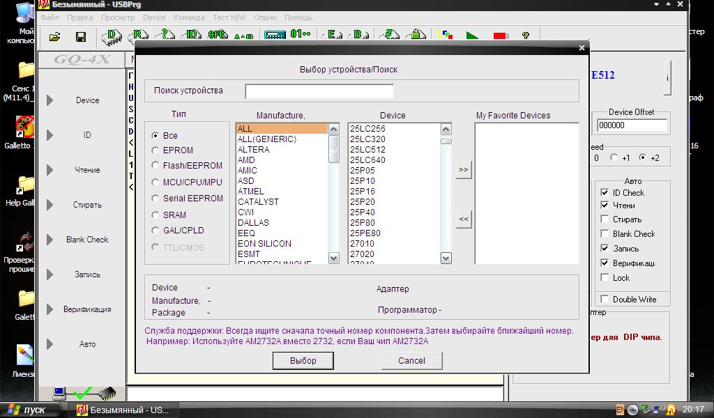Click the >> add to favorites button

[464, 170]
